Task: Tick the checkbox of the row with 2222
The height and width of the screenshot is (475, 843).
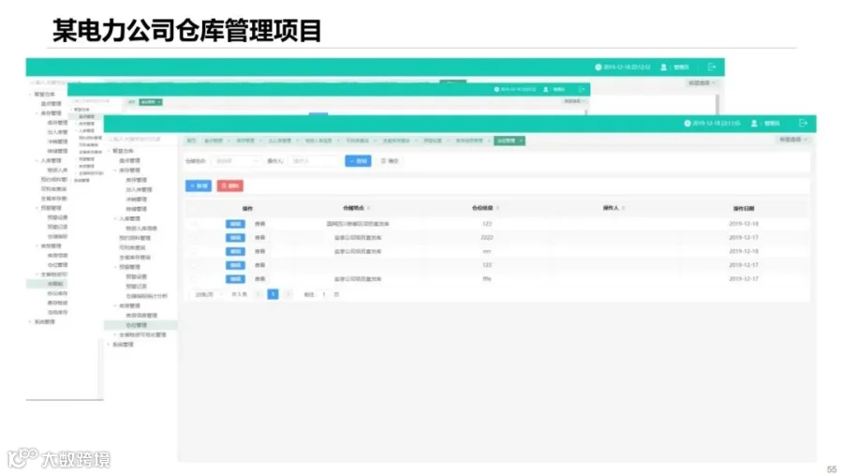Action: (x=194, y=237)
